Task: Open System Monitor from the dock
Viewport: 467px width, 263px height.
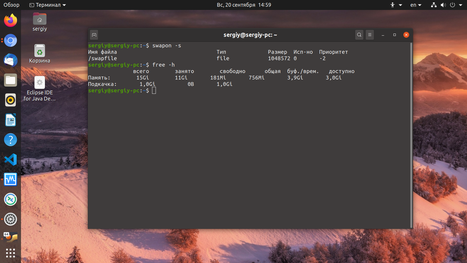Action: (11, 179)
